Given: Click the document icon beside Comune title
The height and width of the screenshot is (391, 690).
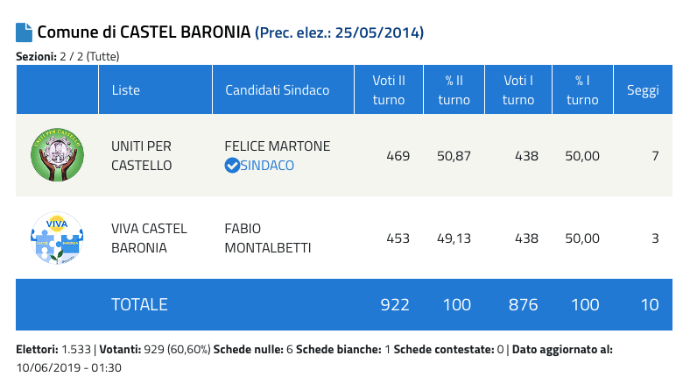Looking at the screenshot, I should tap(24, 32).
